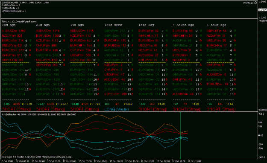
Task: Select the '14d ago' column header
Action: pyautogui.click(x=77, y=25)
